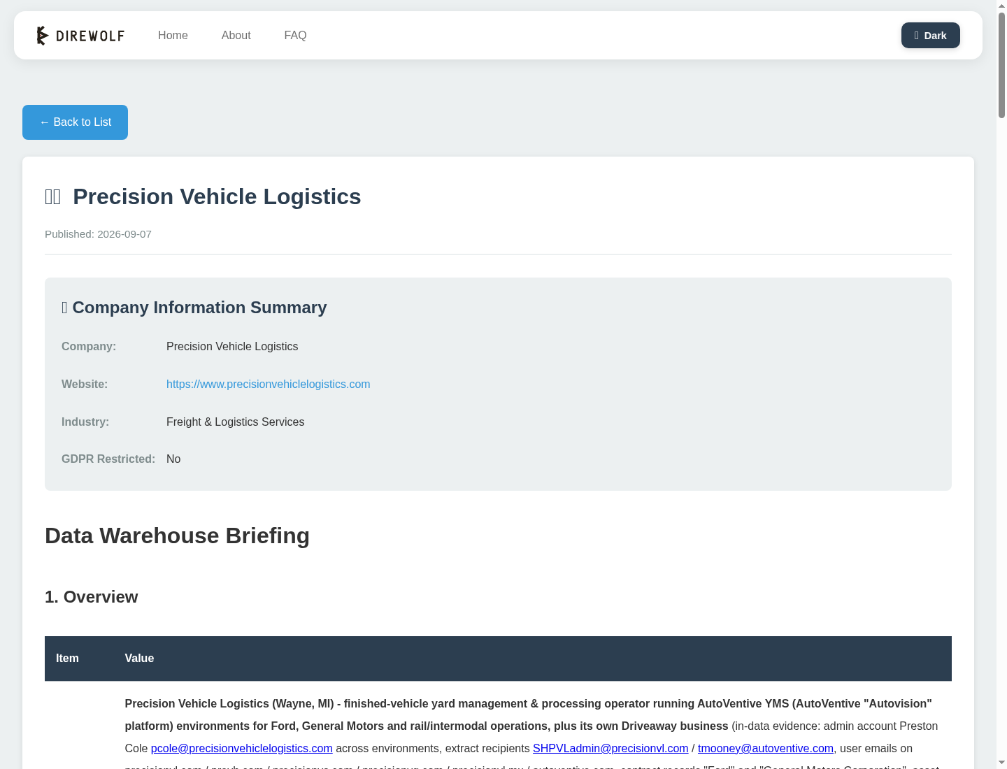This screenshot has height=769, width=1007.
Task: Click the 'Item' column header
Action: pyautogui.click(x=67, y=659)
